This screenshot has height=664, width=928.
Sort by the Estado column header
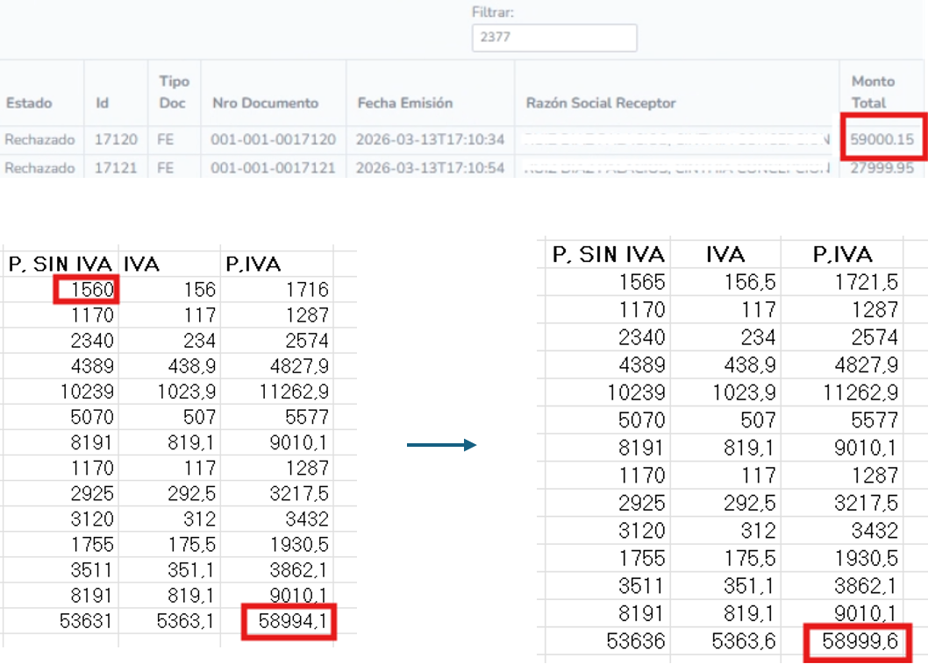29,103
